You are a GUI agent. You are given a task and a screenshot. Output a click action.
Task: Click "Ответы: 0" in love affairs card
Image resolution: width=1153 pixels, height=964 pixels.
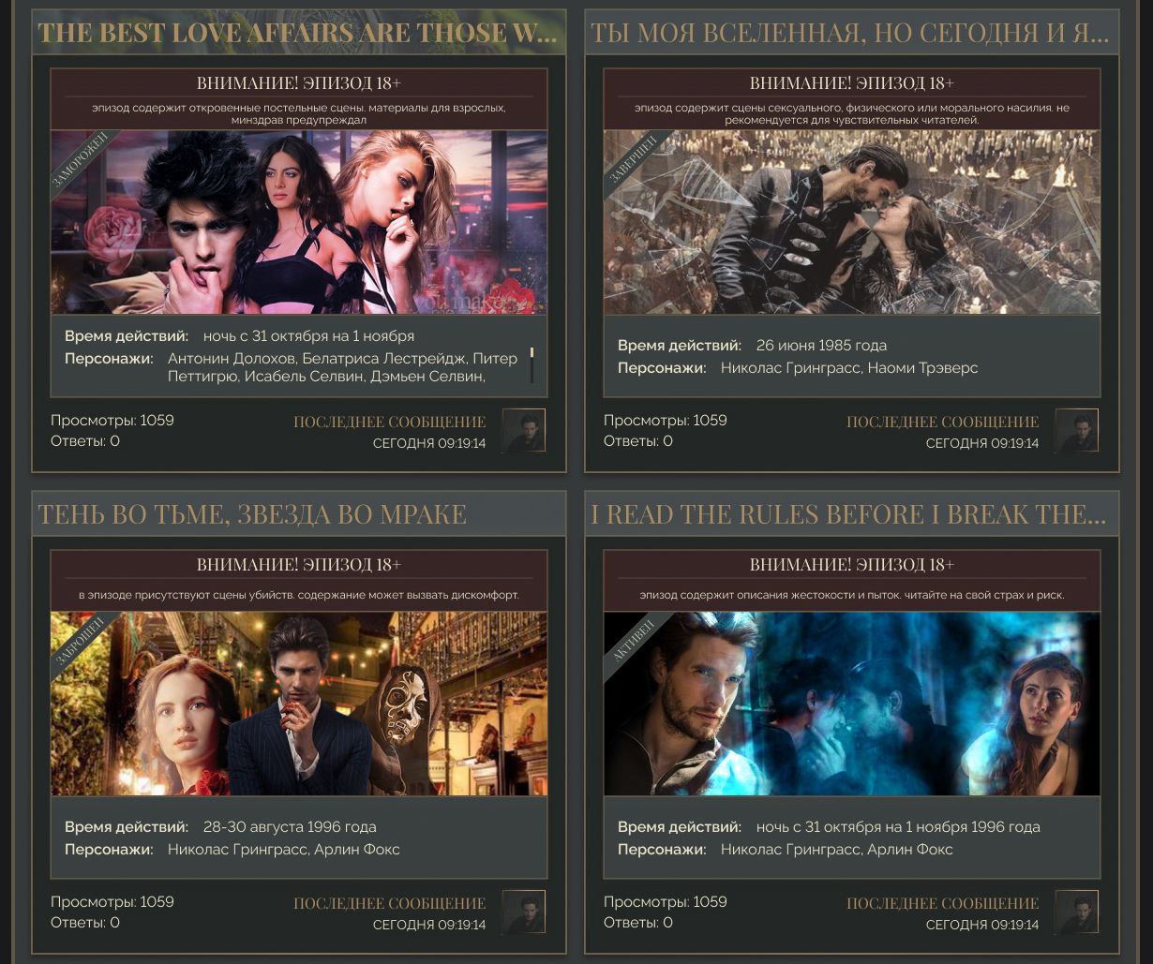coord(85,440)
